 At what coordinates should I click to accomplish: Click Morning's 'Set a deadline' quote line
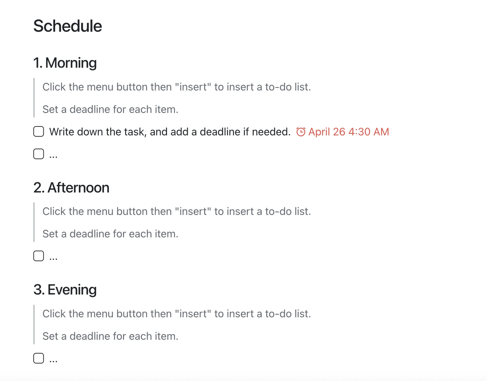(110, 109)
